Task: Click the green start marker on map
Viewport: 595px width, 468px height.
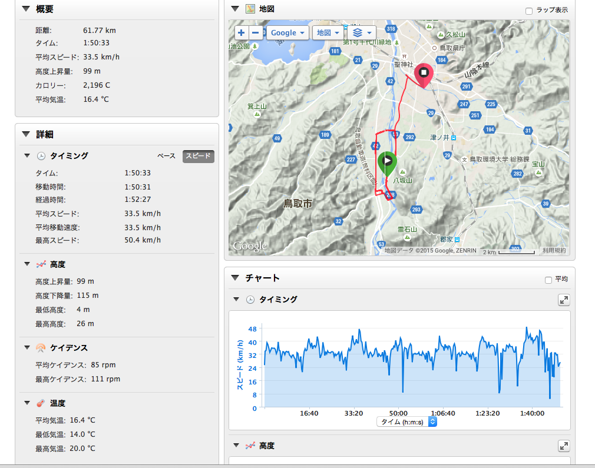Action: tap(387, 162)
